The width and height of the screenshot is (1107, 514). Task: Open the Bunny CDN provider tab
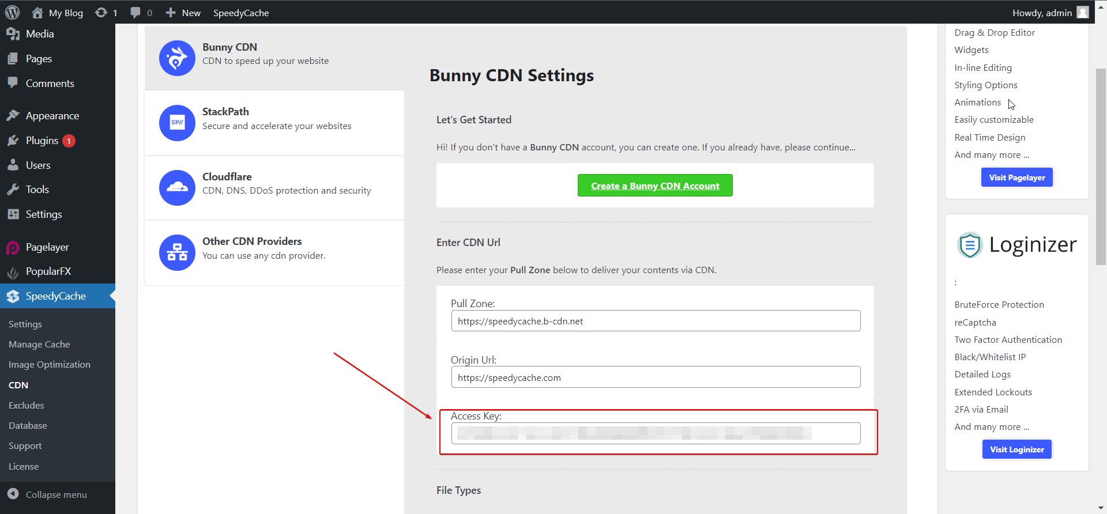click(x=274, y=58)
